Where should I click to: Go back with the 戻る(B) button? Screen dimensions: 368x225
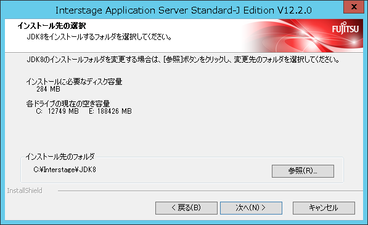pos(186,208)
